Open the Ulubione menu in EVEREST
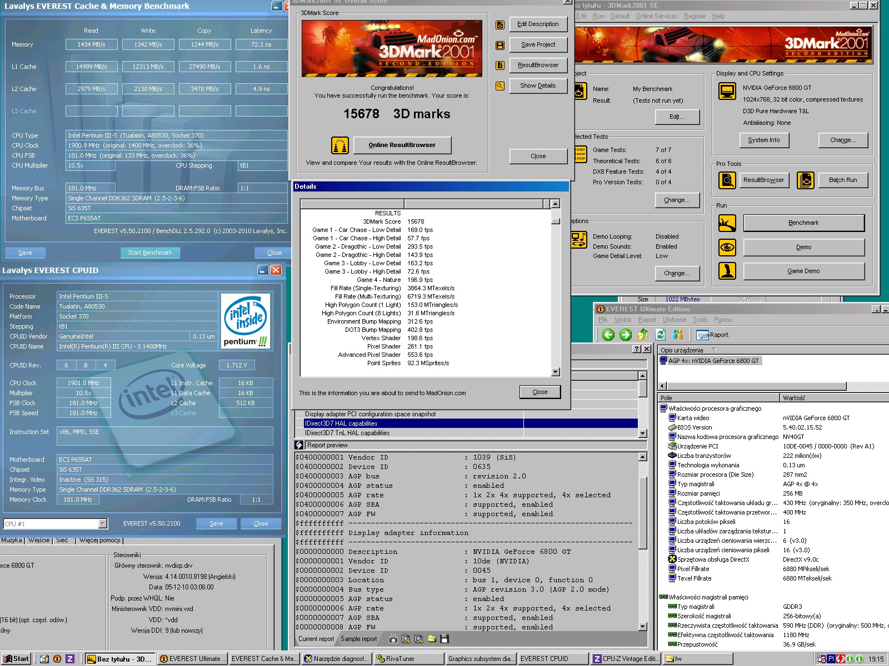 [675, 320]
